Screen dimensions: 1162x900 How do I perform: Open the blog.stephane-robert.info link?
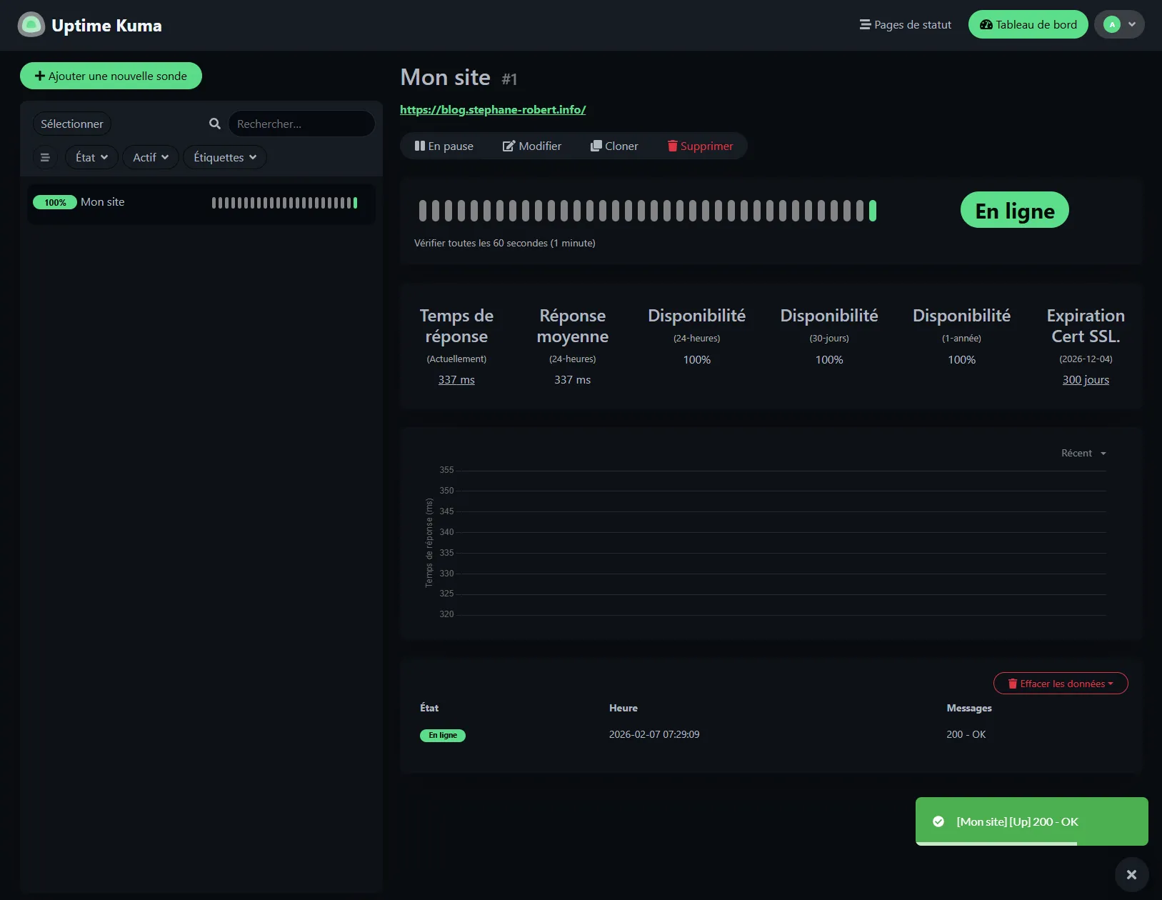[493, 109]
